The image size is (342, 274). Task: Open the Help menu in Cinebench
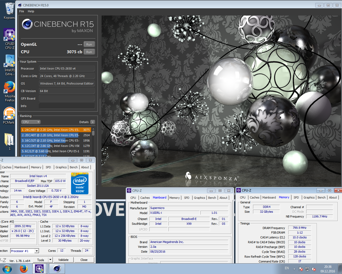[x=31, y=11]
